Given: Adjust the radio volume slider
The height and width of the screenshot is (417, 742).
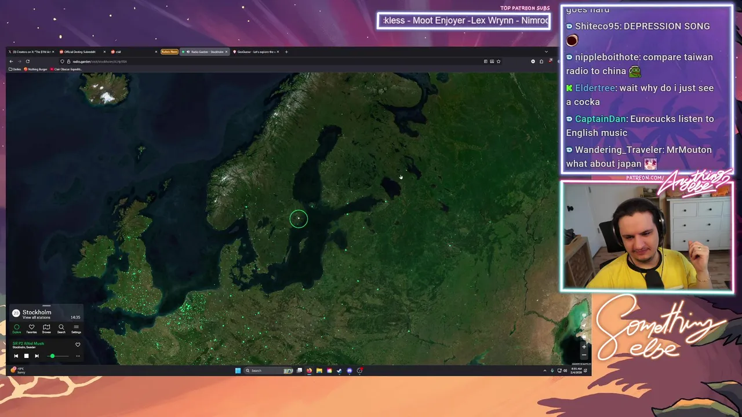Looking at the screenshot, I should point(58,356).
